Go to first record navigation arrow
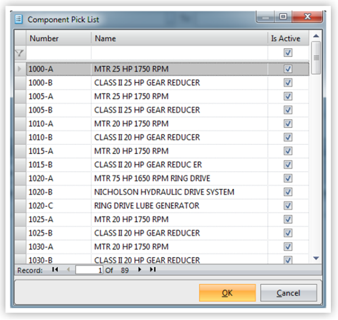Image resolution: width=338 pixels, height=320 pixels. [54, 270]
